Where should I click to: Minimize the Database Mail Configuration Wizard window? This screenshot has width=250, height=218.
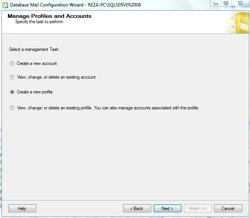[215, 3]
